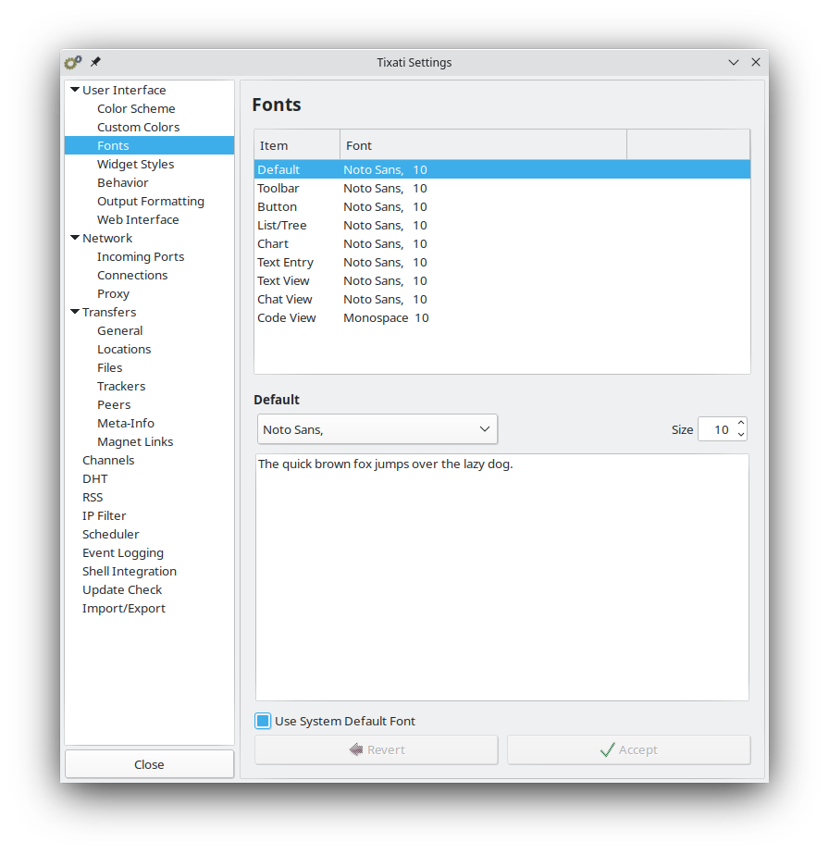Open Update Check settings
Screen dimensions: 829x854
(x=122, y=590)
